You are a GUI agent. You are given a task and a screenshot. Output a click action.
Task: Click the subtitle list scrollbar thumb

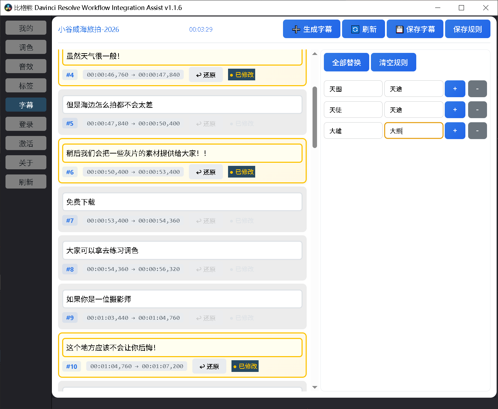(315, 117)
